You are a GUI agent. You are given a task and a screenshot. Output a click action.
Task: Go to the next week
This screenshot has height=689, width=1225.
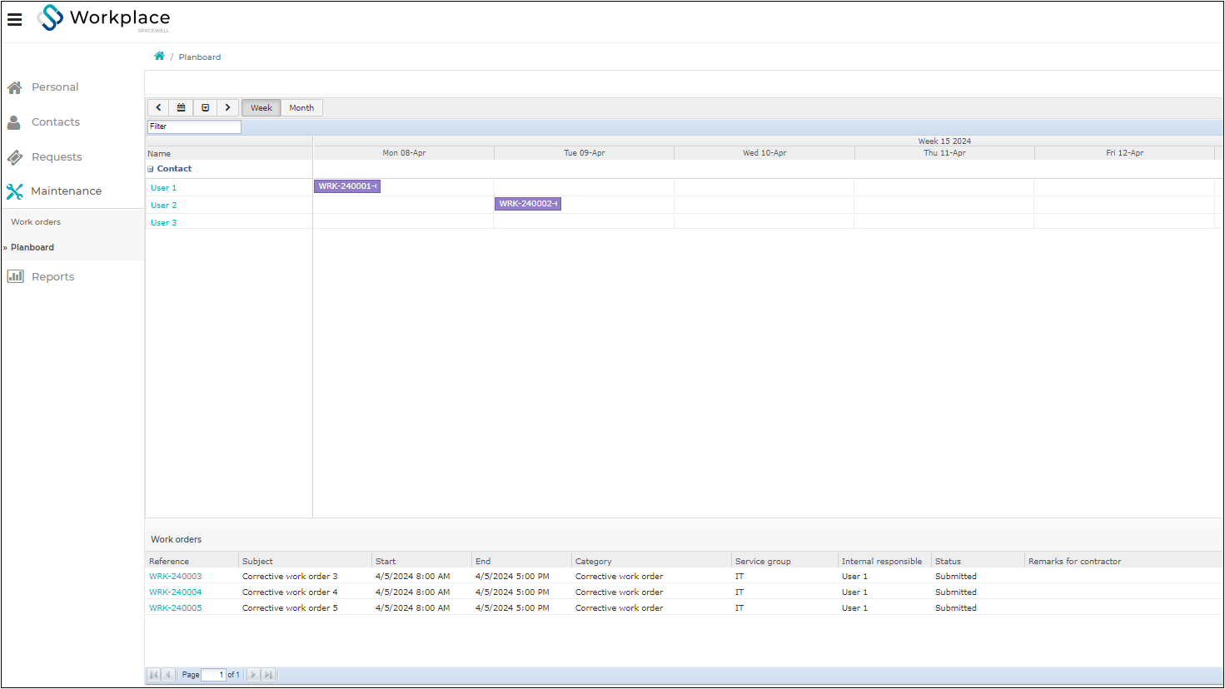(227, 107)
